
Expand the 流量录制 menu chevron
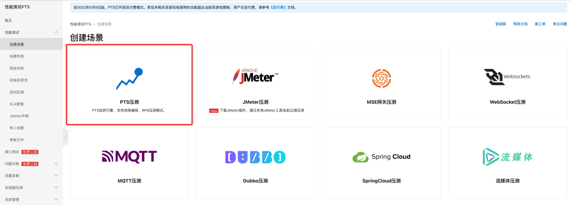(56, 175)
